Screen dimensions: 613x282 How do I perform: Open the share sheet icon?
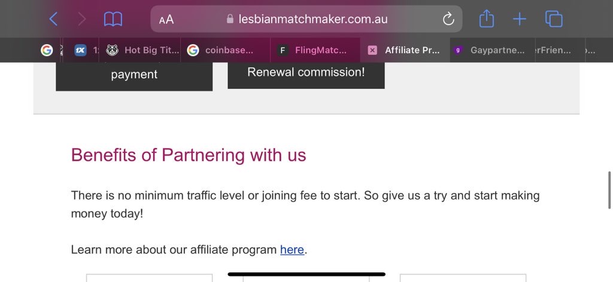[487, 19]
